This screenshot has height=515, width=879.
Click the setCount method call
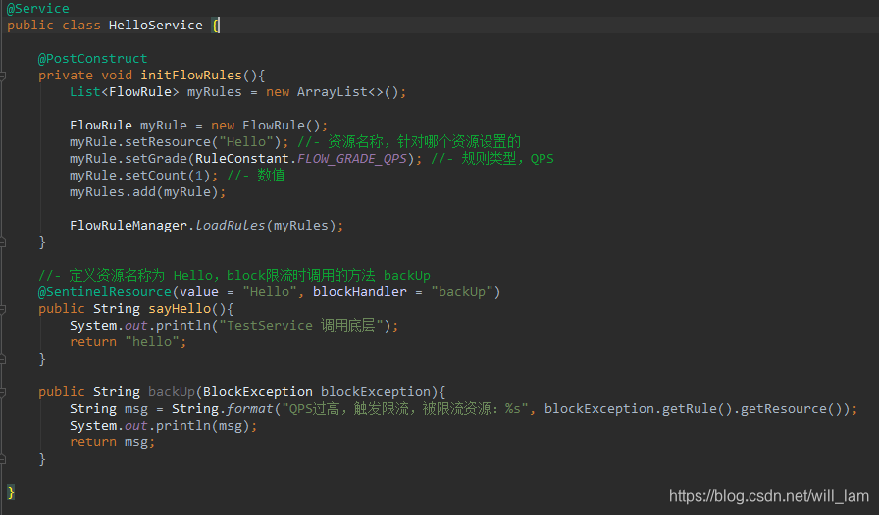click(156, 176)
